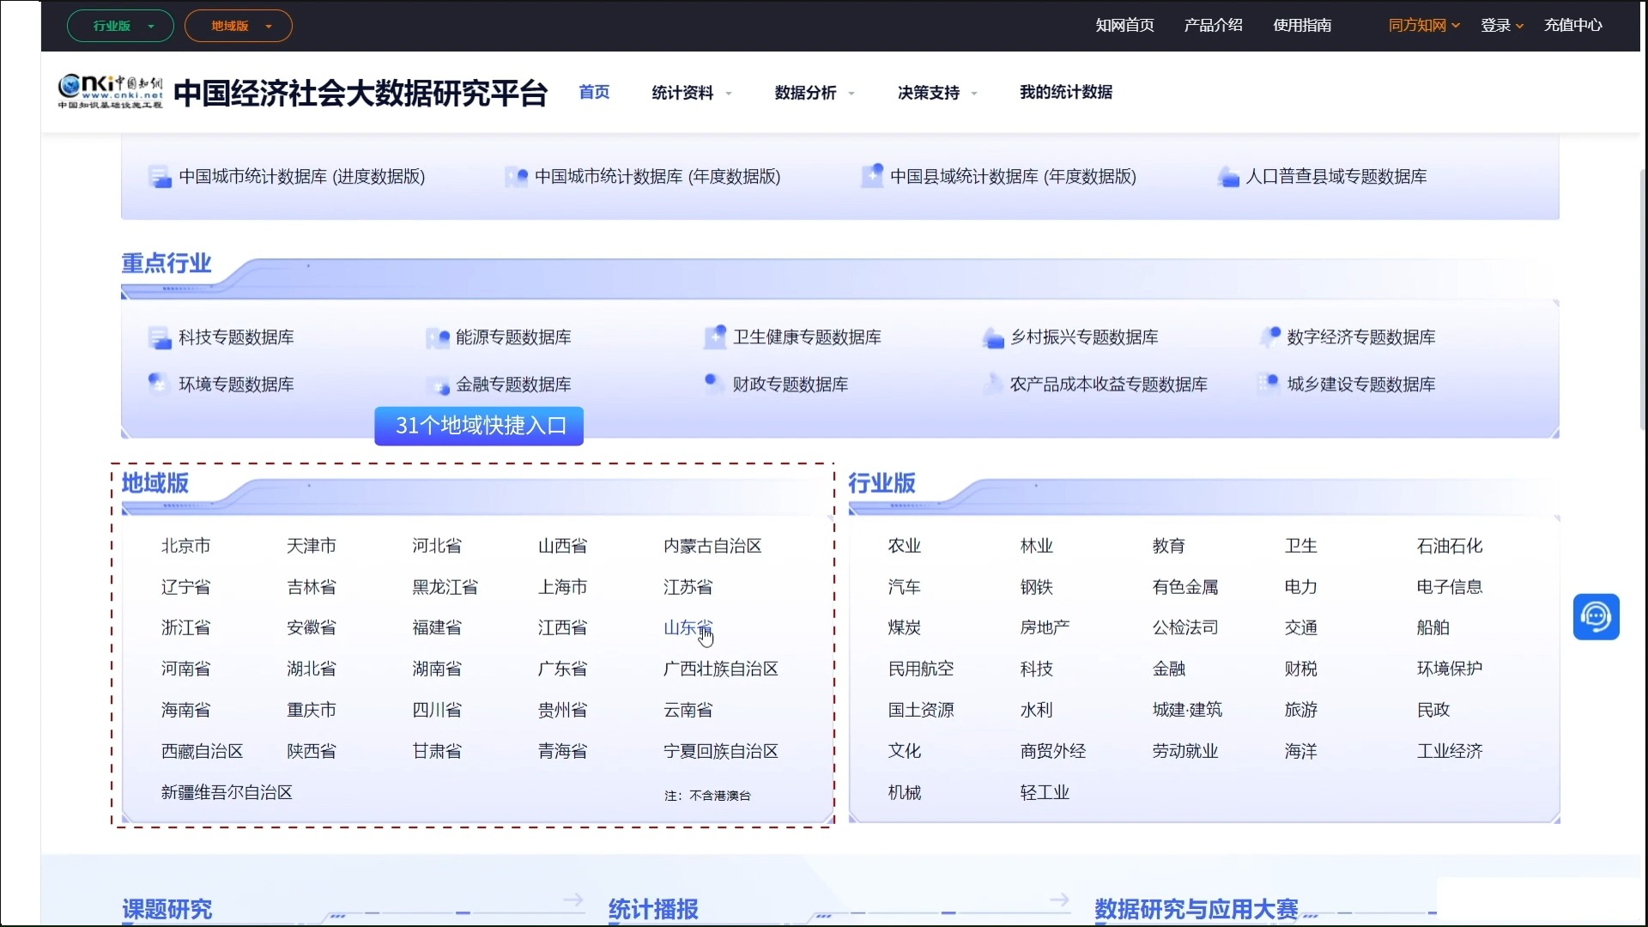Click icon beside 人口普查县域专题数据库

coord(1228,177)
